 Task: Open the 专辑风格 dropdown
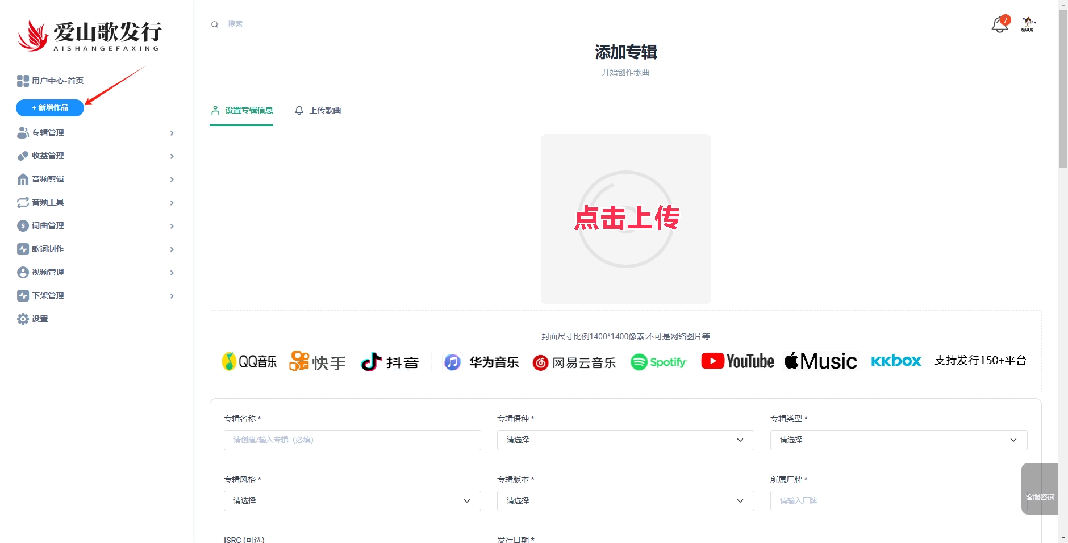pos(352,501)
